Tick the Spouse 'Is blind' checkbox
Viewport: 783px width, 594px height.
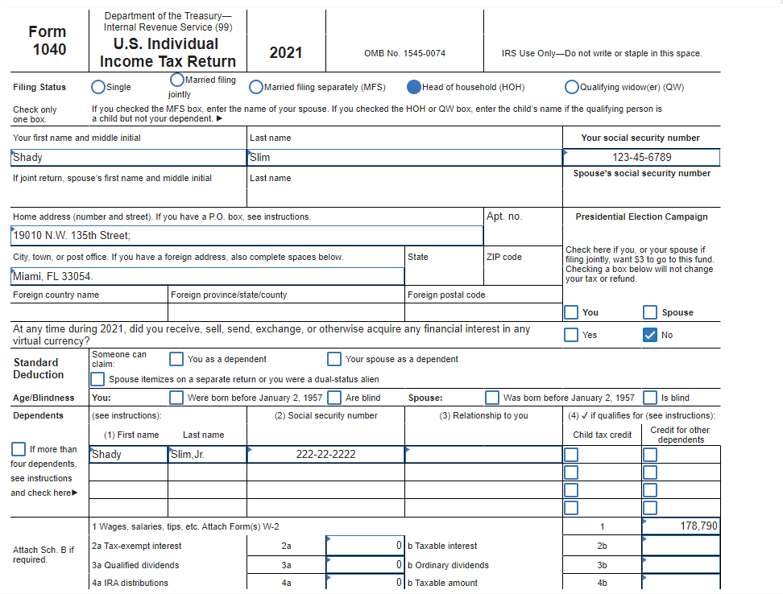pyautogui.click(x=649, y=398)
